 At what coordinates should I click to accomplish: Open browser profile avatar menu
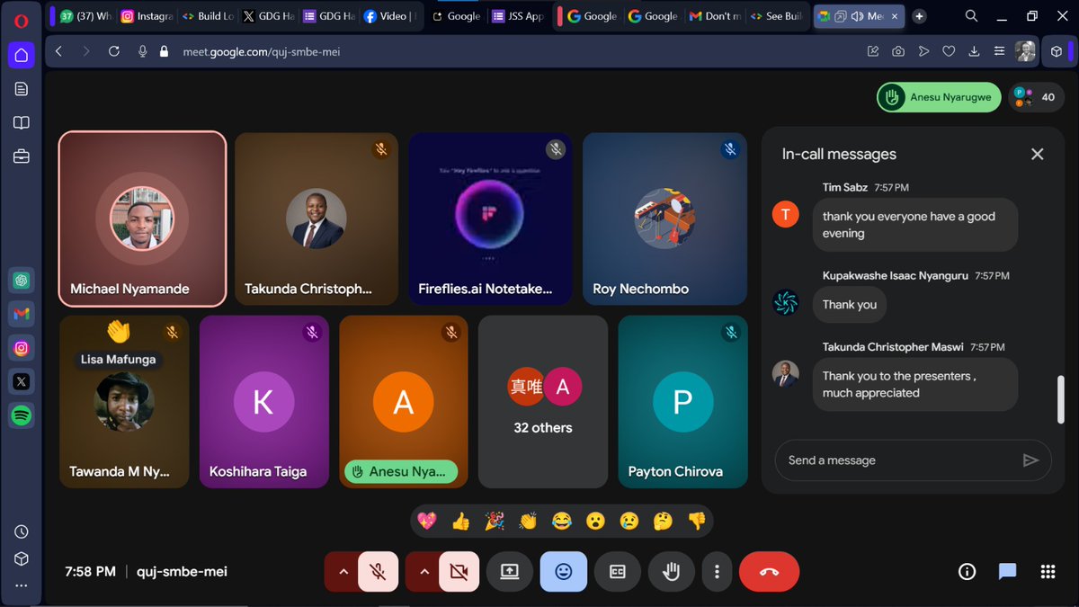click(1026, 51)
